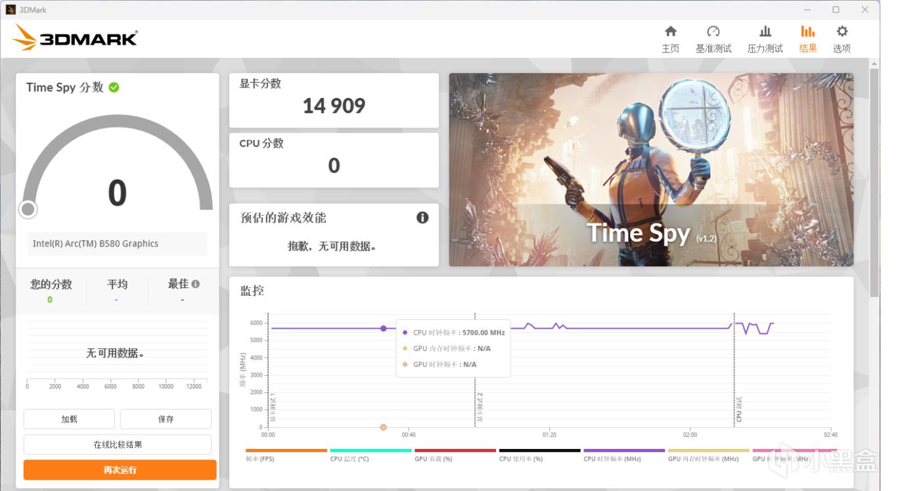Click the score gauge needle knob
Image resolution: width=904 pixels, height=491 pixels.
point(28,209)
